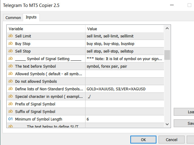The height and width of the screenshot is (145, 194).
Task: Select 'Allowed Symbols ( default - all symb...' variable
Action: pyautogui.click(x=48, y=74)
